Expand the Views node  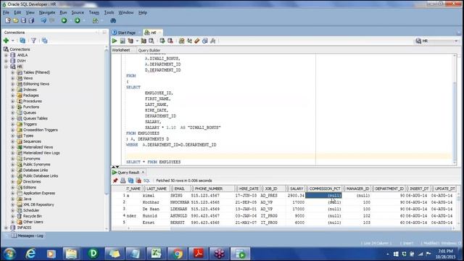(x=13, y=78)
